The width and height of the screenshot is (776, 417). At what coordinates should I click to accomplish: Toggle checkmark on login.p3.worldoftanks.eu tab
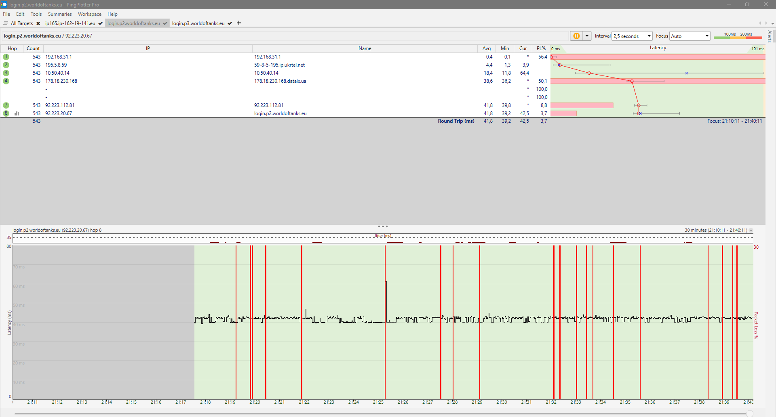230,23
